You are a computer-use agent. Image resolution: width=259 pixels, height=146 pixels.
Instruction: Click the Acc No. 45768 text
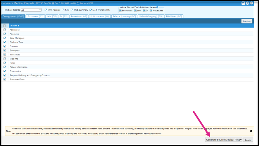87,3
